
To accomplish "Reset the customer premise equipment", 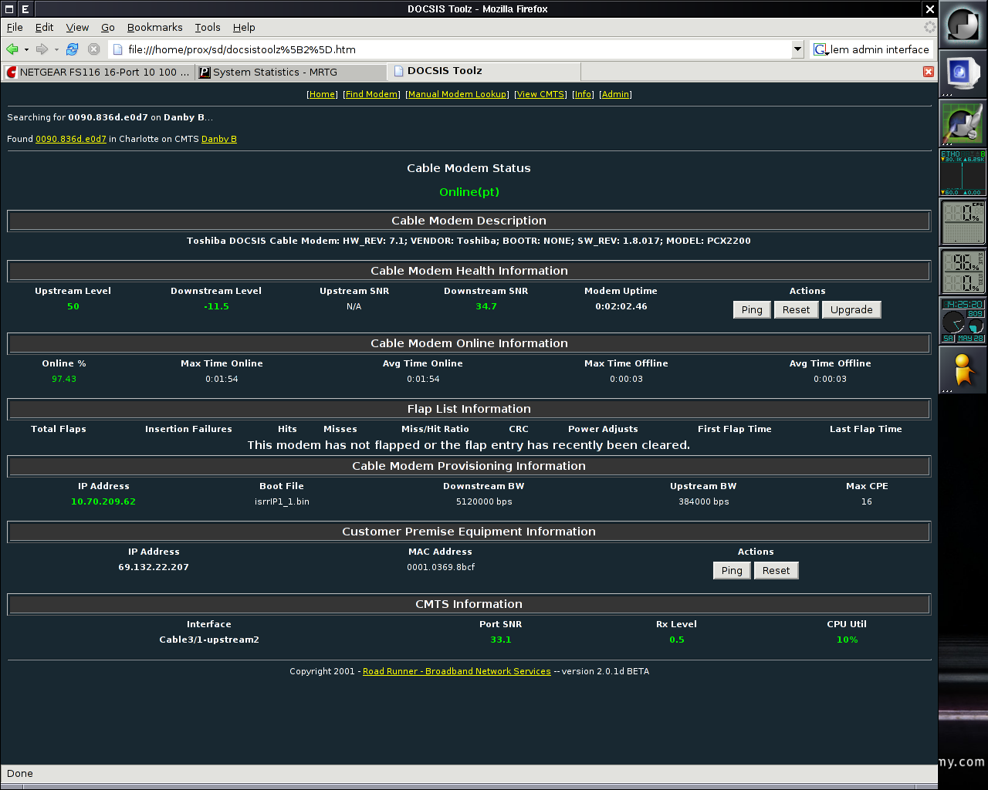I will coord(777,570).
